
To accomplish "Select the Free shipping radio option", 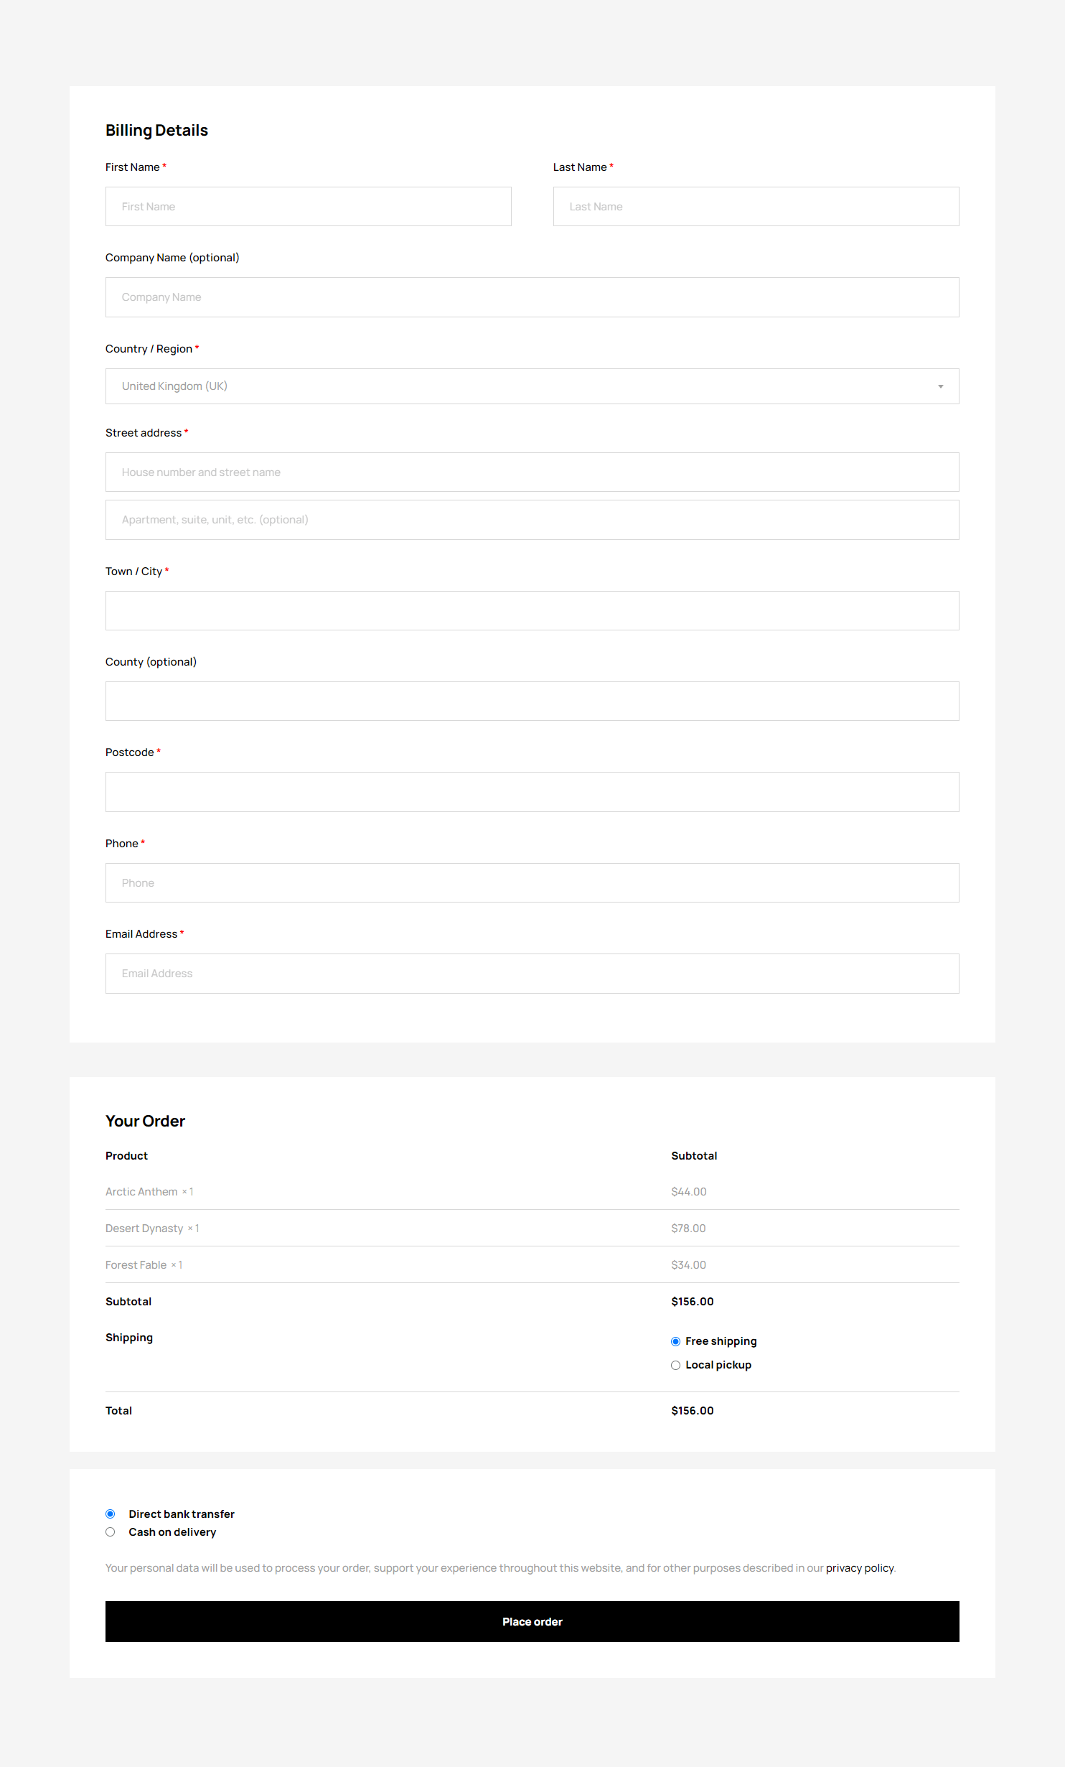I will tap(675, 1341).
